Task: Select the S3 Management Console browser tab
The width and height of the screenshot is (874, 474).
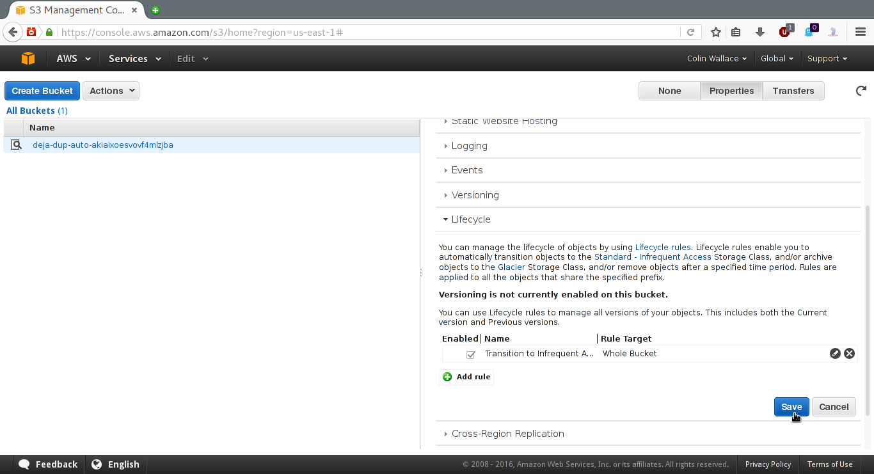Action: 75,10
